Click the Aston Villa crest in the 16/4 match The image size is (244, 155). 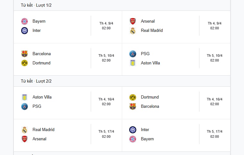tap(24, 97)
